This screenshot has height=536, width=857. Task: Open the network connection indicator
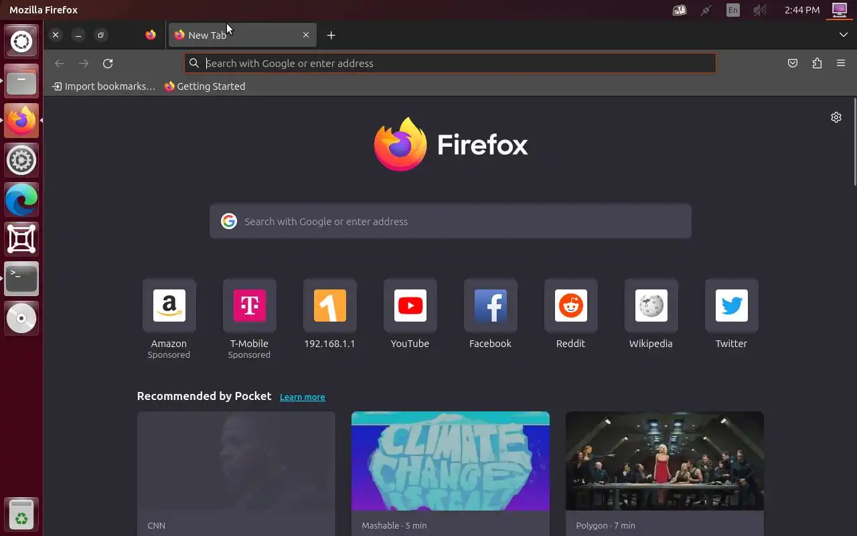pos(706,10)
